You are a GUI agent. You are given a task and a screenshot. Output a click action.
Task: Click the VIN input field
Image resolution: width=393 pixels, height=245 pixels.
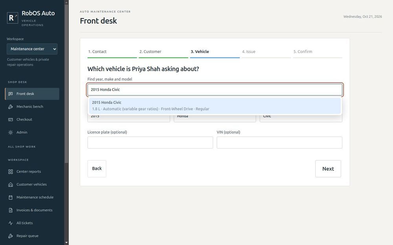(x=279, y=143)
